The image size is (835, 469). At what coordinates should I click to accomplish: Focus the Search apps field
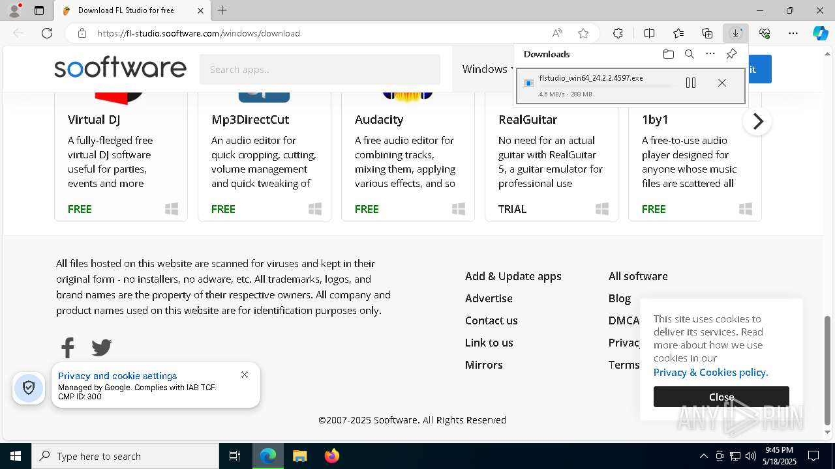320,69
